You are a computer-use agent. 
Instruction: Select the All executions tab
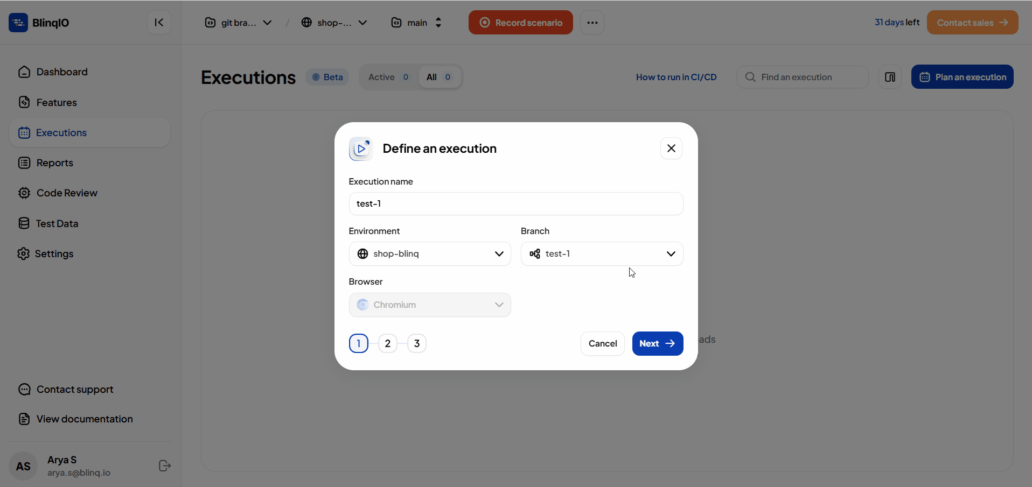[x=438, y=77]
